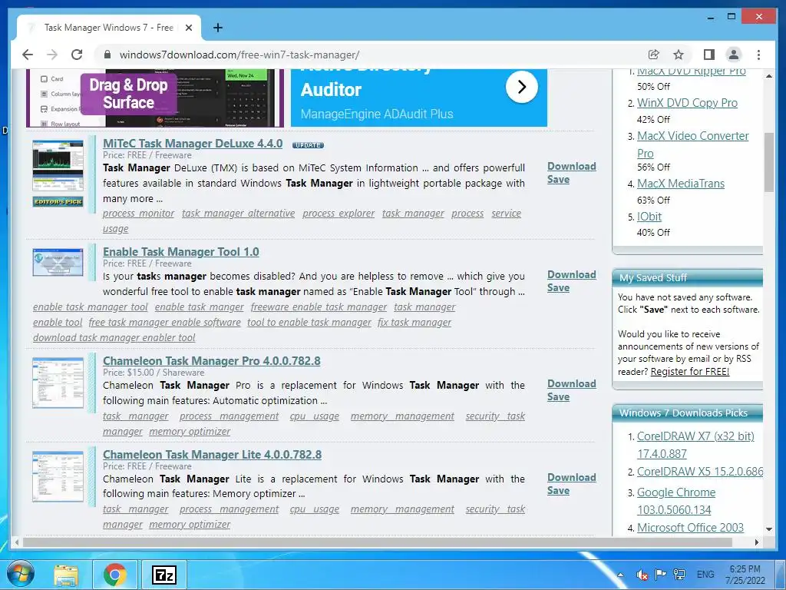
Task: Click the page's vertical scrollbar thumb
Action: [x=769, y=162]
